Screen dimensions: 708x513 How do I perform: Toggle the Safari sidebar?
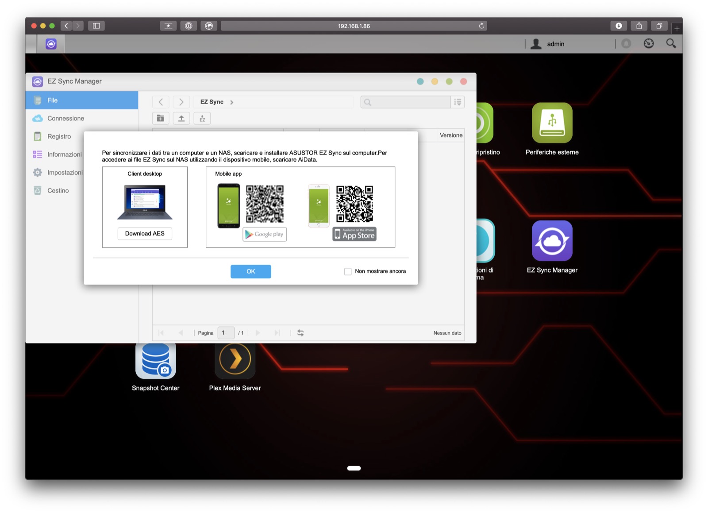[96, 26]
